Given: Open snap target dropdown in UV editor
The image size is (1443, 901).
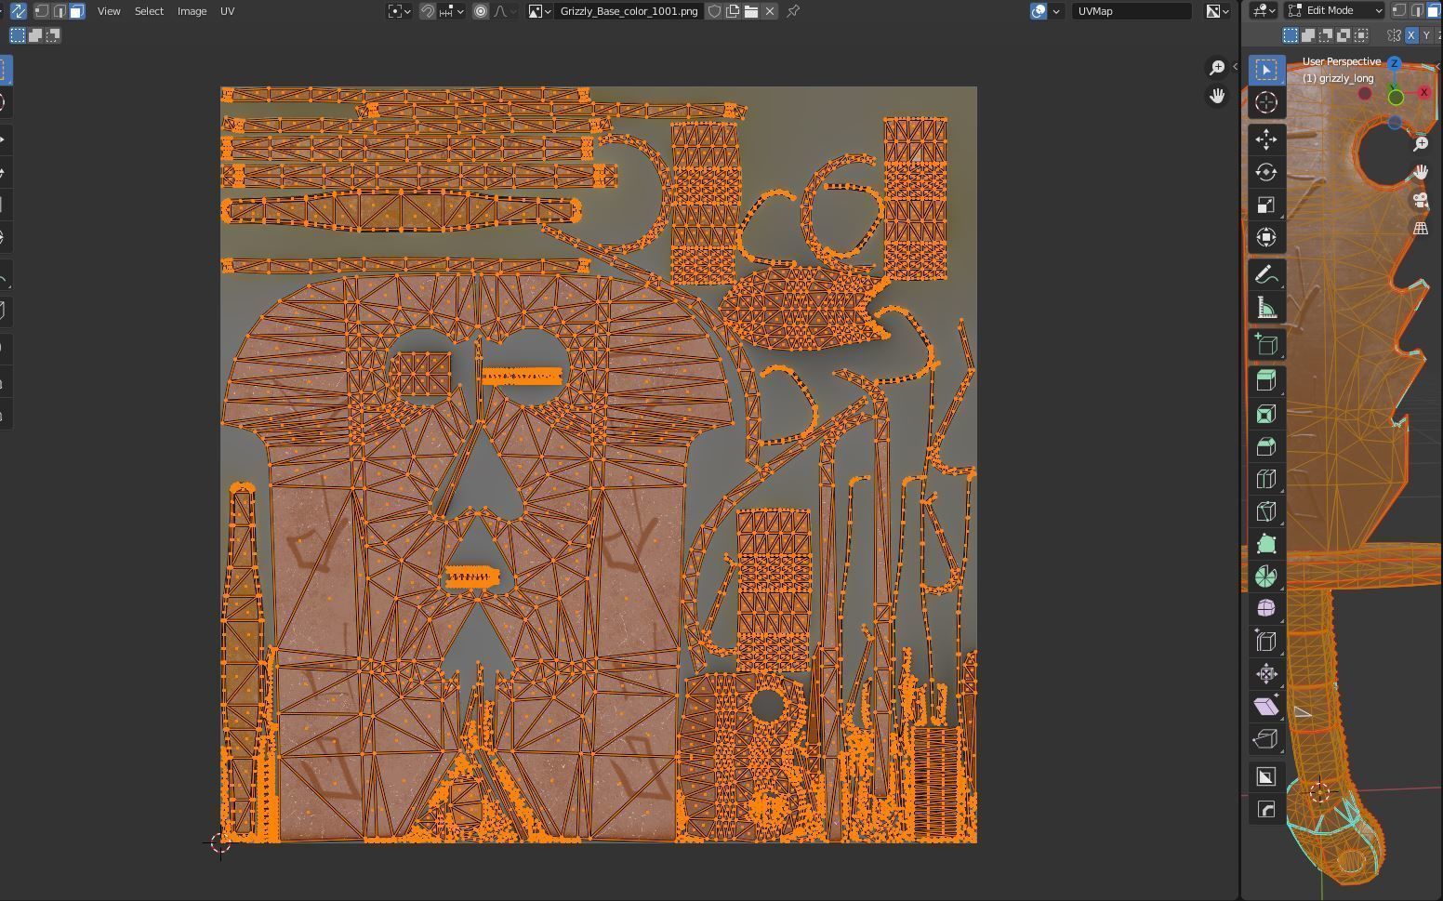Looking at the screenshot, I should (451, 11).
